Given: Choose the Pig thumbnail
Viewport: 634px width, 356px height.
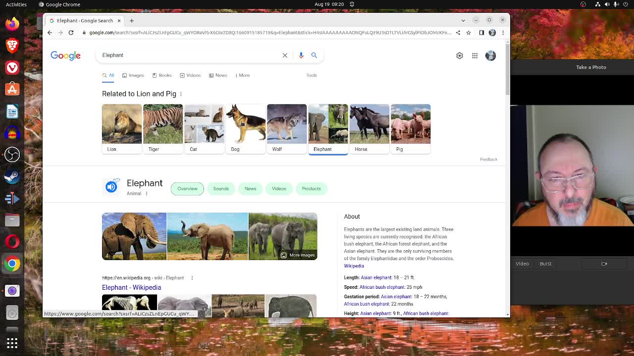Looking at the screenshot, I should (411, 129).
